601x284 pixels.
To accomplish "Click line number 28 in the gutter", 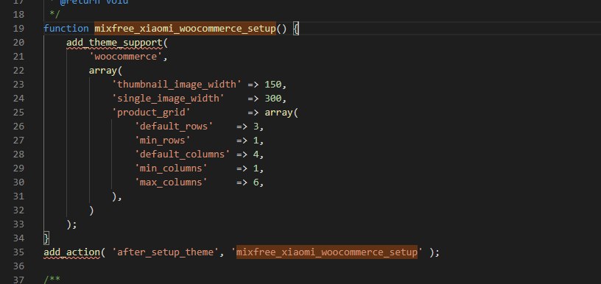I will click(18, 155).
